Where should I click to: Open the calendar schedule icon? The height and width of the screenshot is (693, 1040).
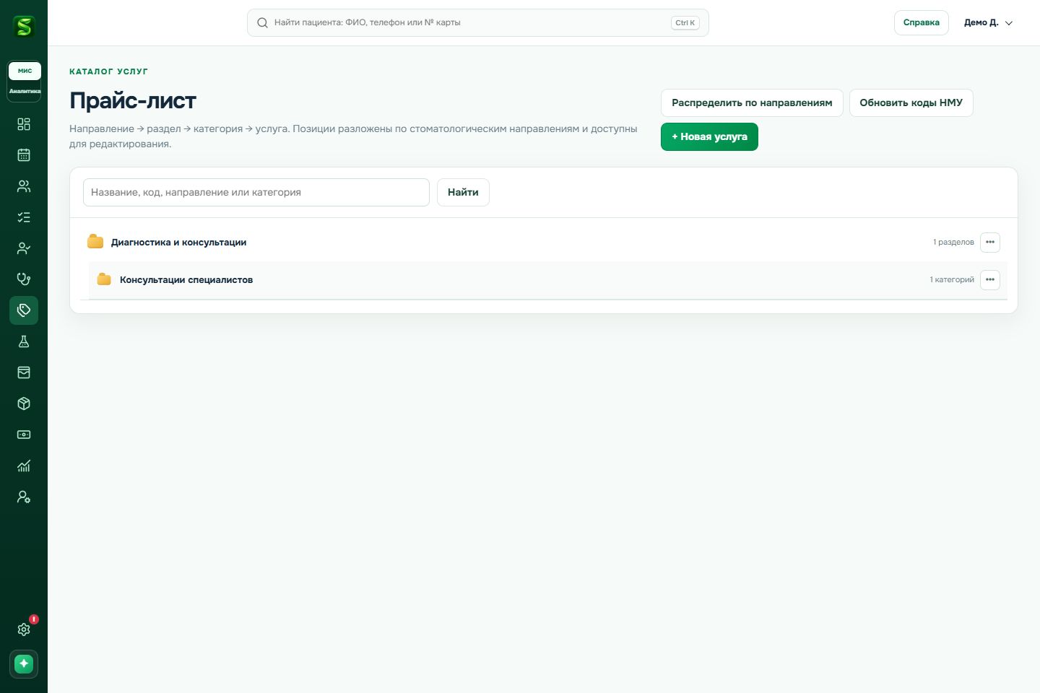click(x=24, y=155)
